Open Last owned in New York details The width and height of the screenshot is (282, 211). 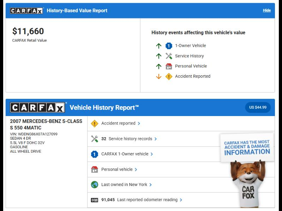(x=124, y=185)
